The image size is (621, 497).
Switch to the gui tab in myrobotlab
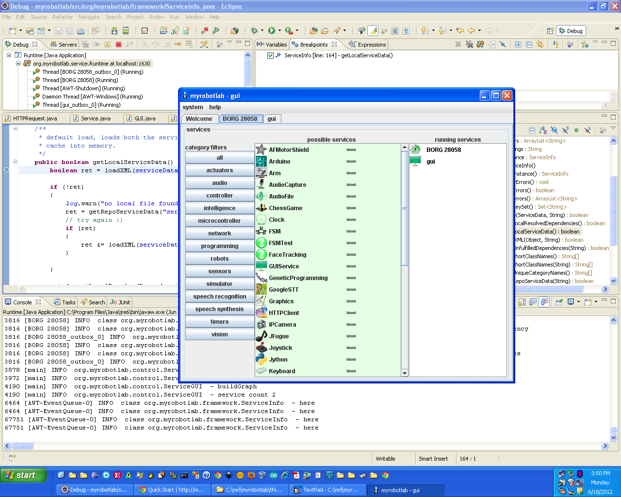click(x=272, y=118)
